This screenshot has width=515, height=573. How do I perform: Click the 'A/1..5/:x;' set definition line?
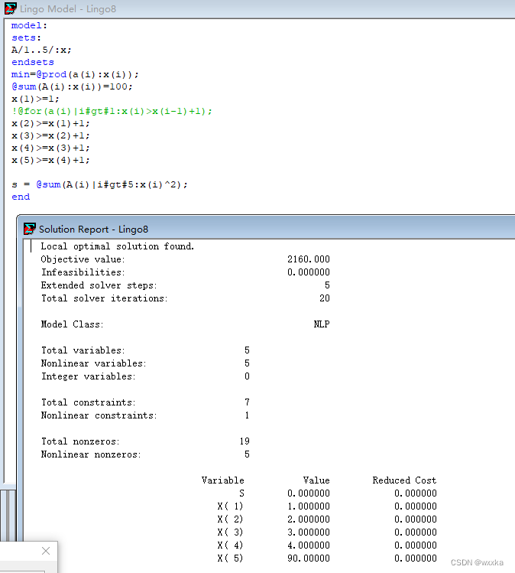41,50
